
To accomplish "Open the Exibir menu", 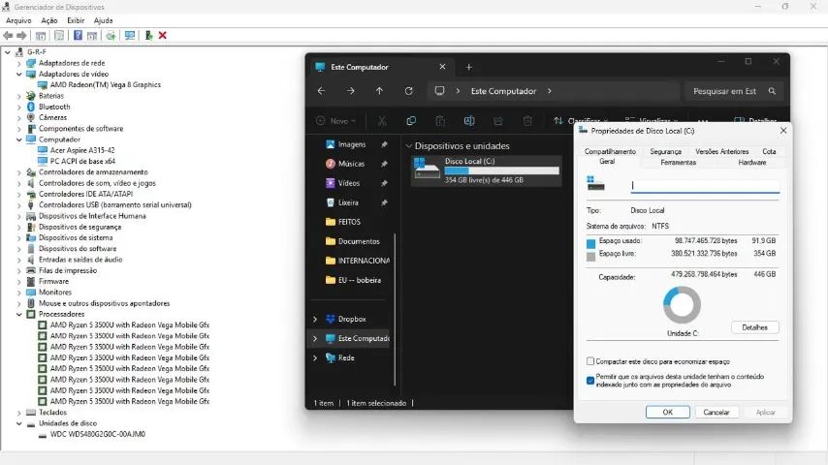I will click(76, 20).
